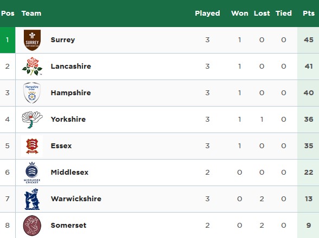Click the Somerset team name
Screen dimensions: 319x238
tap(68, 225)
